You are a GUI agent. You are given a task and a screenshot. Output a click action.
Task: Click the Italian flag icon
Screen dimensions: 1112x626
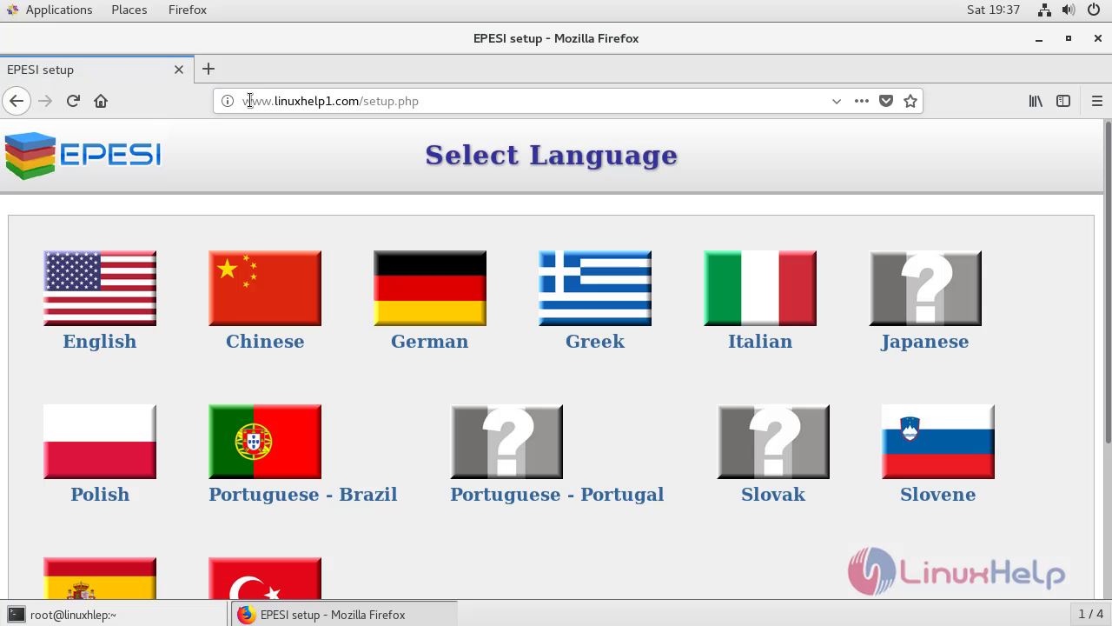coord(760,289)
